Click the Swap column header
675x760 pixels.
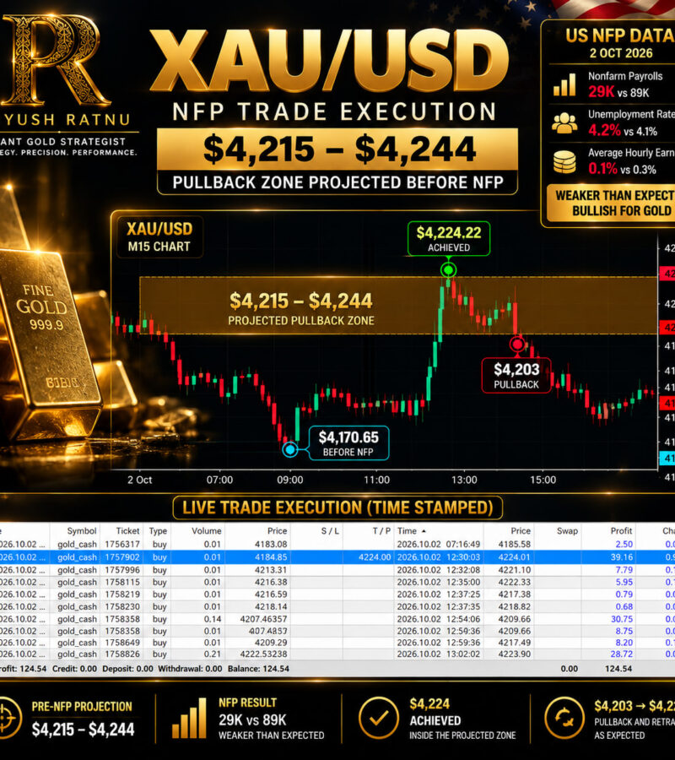click(567, 531)
